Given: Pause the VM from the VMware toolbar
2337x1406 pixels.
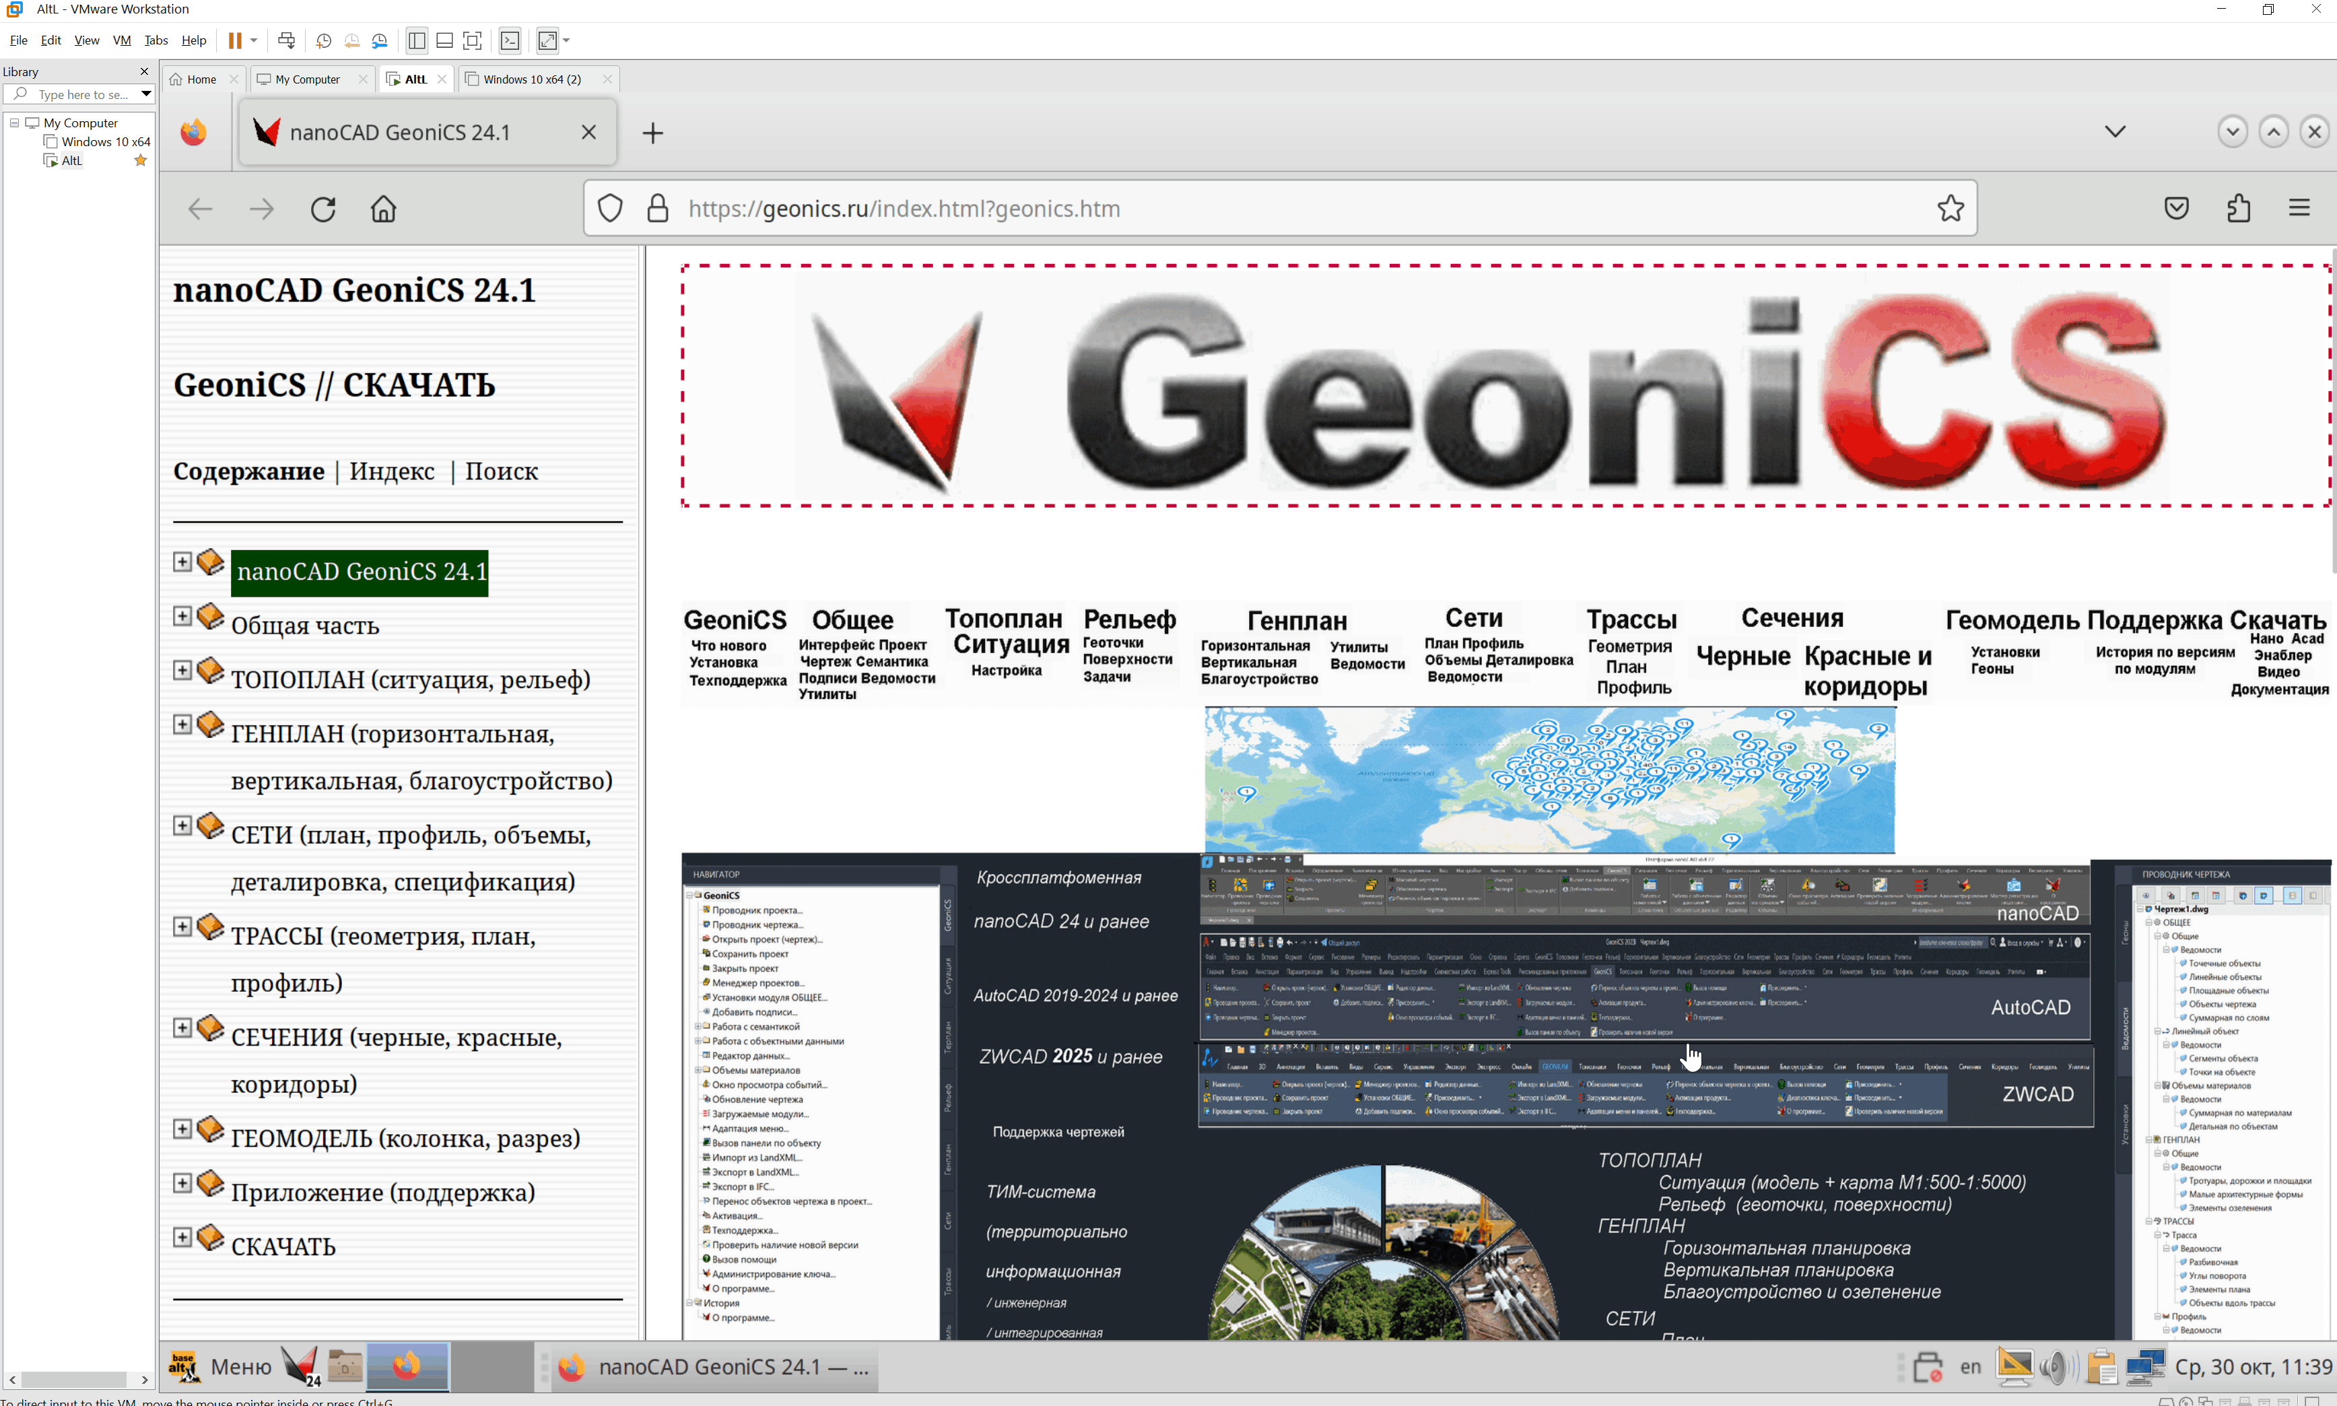Looking at the screenshot, I should [234, 41].
